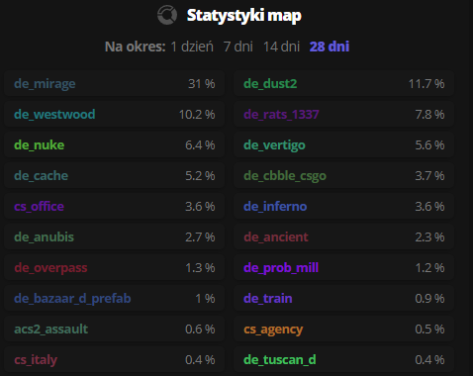The height and width of the screenshot is (376, 473).
Task: Click the de_westwood map name
Action: [54, 115]
